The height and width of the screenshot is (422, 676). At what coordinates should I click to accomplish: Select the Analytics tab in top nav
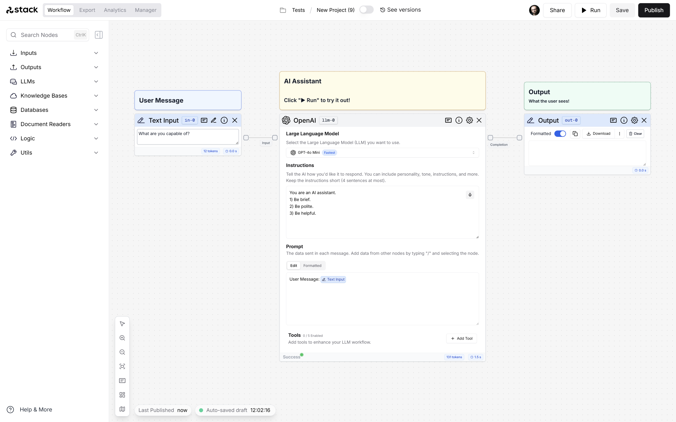[x=115, y=10]
